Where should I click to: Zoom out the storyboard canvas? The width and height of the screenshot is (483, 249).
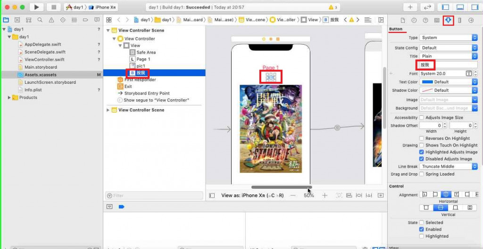click(293, 195)
